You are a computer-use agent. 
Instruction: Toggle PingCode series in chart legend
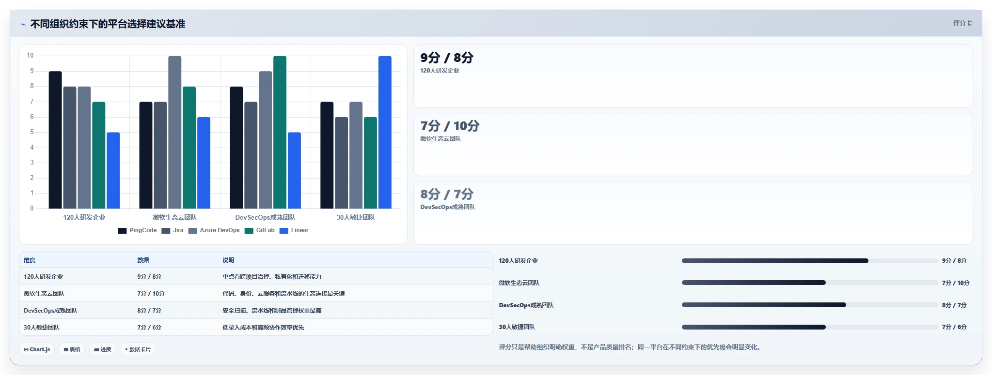(x=137, y=230)
